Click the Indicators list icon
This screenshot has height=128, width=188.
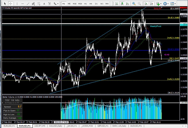[158, 4]
